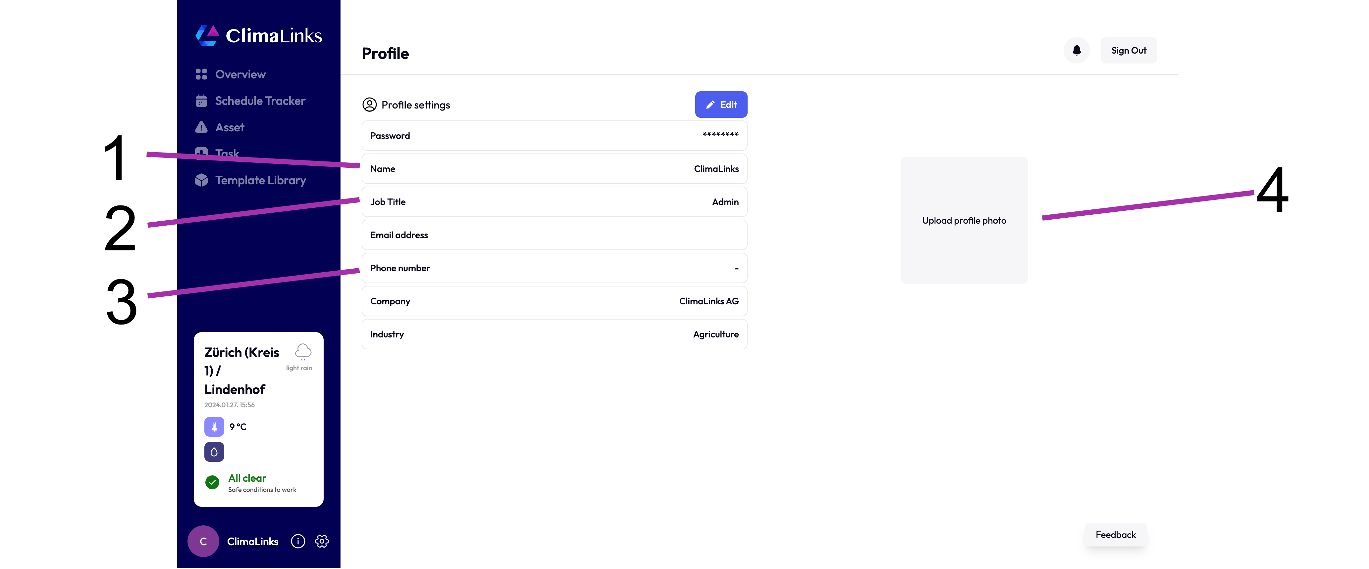Viewport: 1369px width, 569px height.
Task: Open Schedule Tracker via its calendar icon
Action: coord(202,100)
